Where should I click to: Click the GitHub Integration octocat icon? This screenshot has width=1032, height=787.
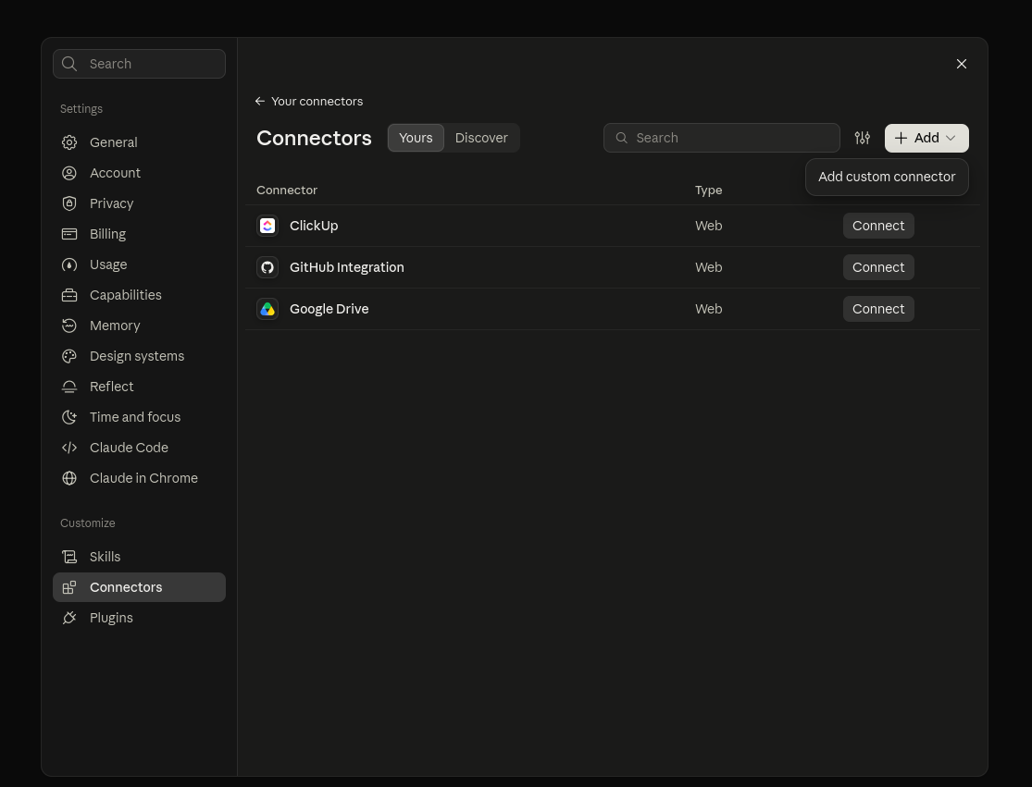click(267, 267)
